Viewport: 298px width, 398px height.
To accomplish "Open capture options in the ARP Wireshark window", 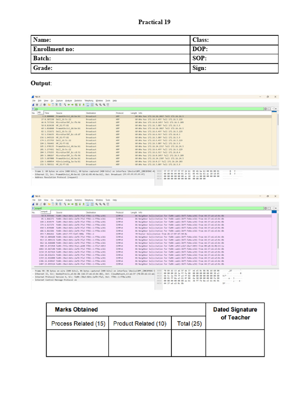I will tap(45, 105).
